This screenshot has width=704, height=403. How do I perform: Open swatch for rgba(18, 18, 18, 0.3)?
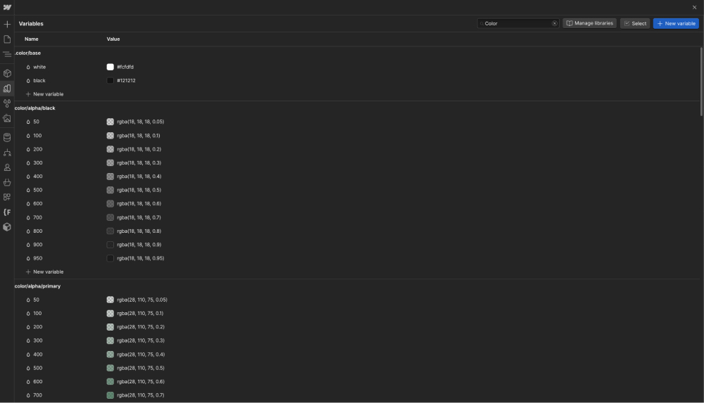pyautogui.click(x=110, y=163)
